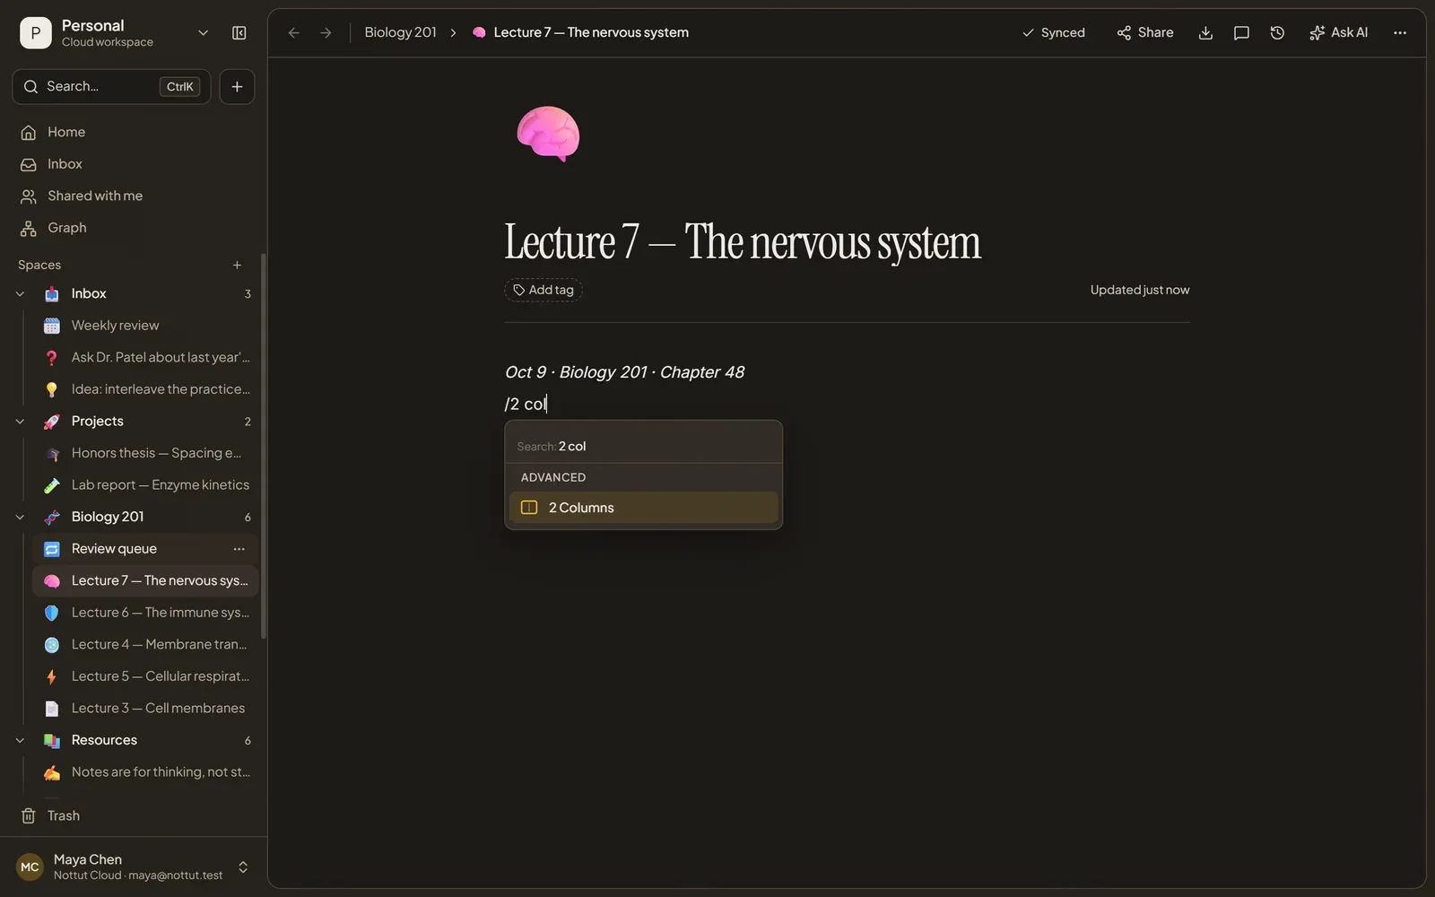The height and width of the screenshot is (897, 1435).
Task: Open Lecture 3 — Cell membranes
Action: click(x=145, y=709)
